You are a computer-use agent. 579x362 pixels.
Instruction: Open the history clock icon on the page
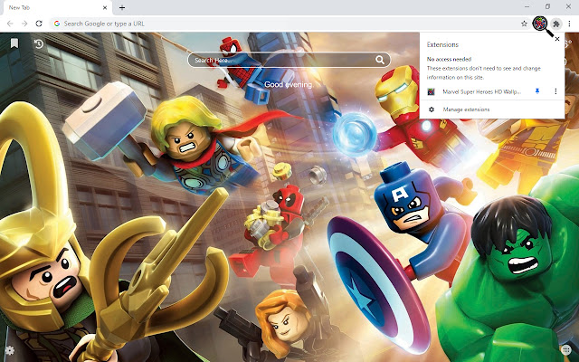tap(39, 44)
